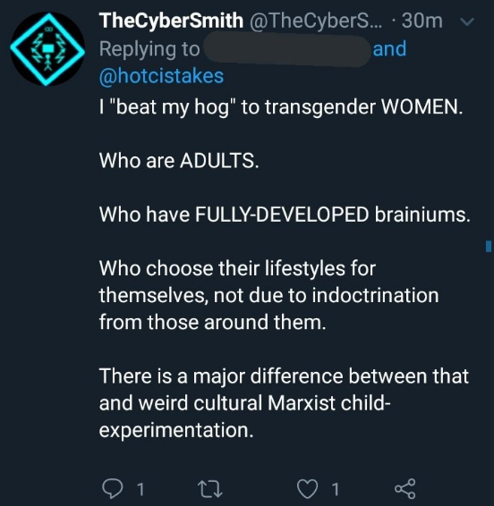Open TheCyberSmith's diamond profile avatar
The image size is (494, 506).
coord(47,49)
